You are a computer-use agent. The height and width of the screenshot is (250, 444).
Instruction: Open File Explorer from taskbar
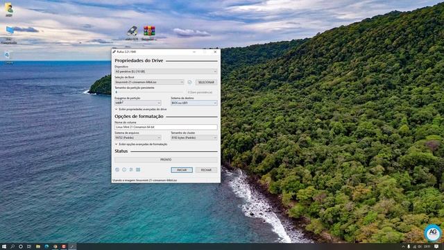tap(38, 247)
